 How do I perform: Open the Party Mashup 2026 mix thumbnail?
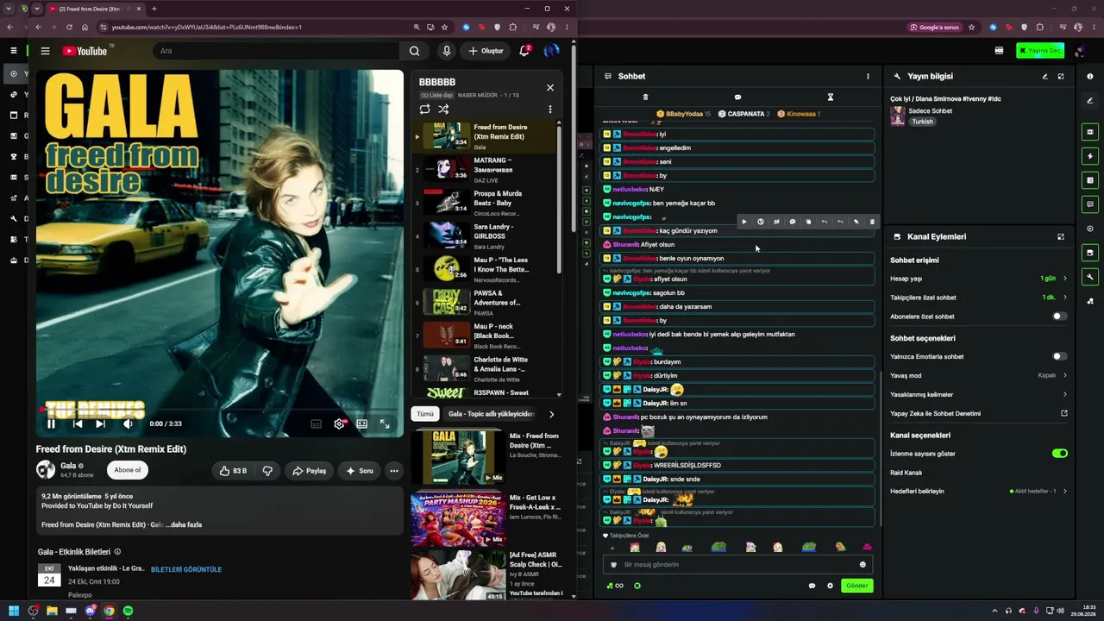(458, 519)
